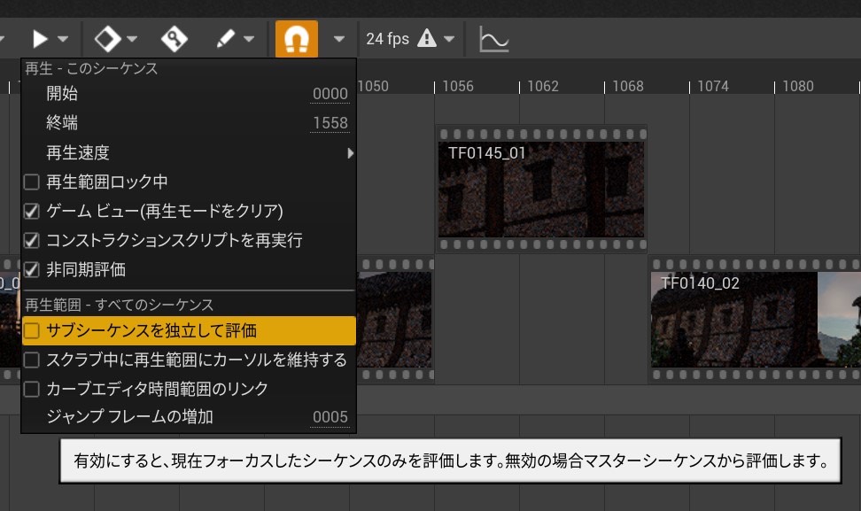861x511 pixels.
Task: Click the 1074 frame label on the ruler
Action: click(713, 86)
